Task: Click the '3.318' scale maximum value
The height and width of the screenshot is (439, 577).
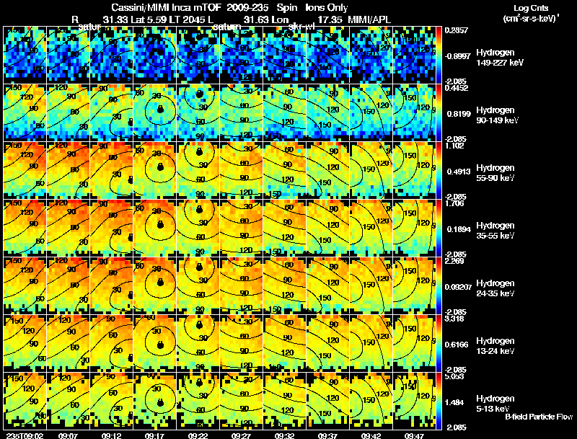Action: [x=455, y=319]
